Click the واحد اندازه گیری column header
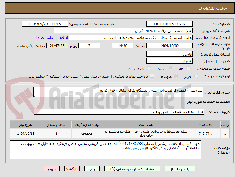The width and height of the screenshot is (235, 177). click(86, 125)
